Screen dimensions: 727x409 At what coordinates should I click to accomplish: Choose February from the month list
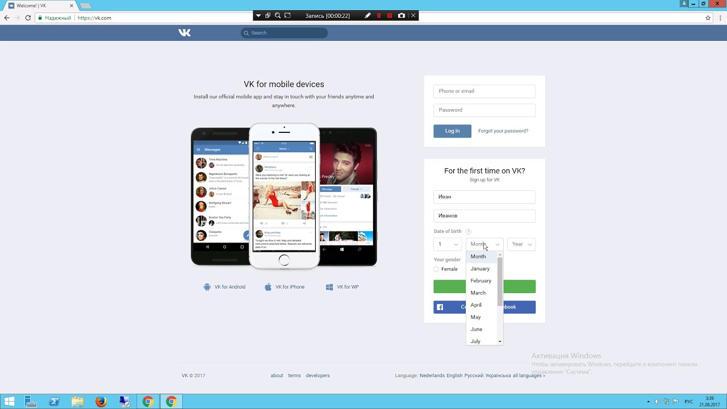point(482,281)
